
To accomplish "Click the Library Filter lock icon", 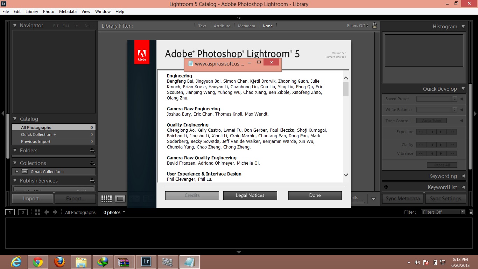I will [374, 26].
